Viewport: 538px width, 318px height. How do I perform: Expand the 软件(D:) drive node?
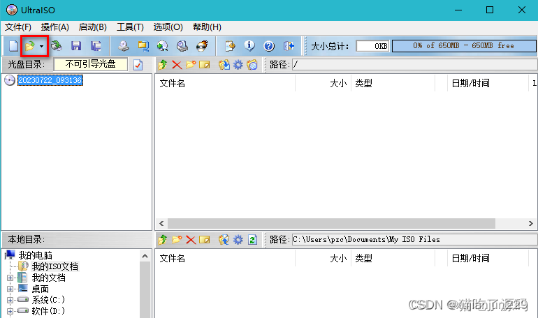pyautogui.click(x=10, y=311)
